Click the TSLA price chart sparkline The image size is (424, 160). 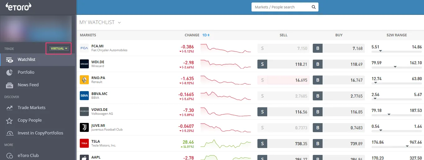(226, 144)
